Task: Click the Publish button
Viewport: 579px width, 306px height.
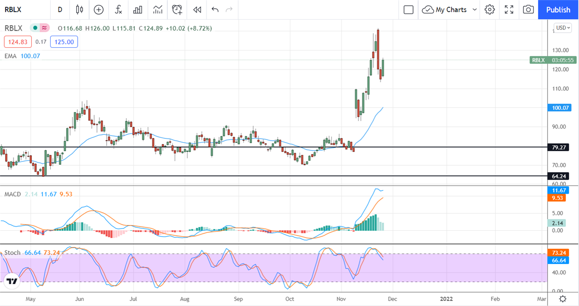Action: click(x=558, y=9)
